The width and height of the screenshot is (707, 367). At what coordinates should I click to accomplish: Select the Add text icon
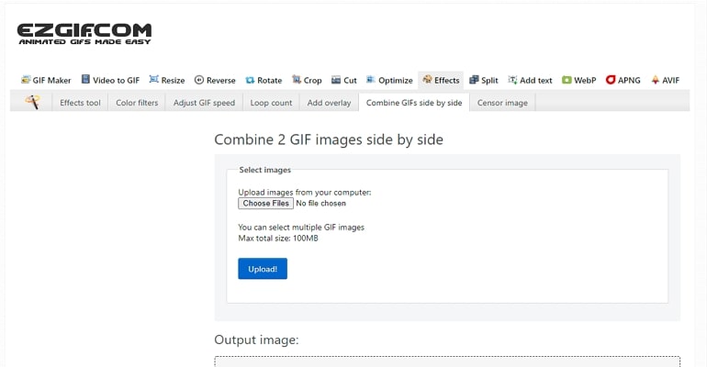pos(512,80)
